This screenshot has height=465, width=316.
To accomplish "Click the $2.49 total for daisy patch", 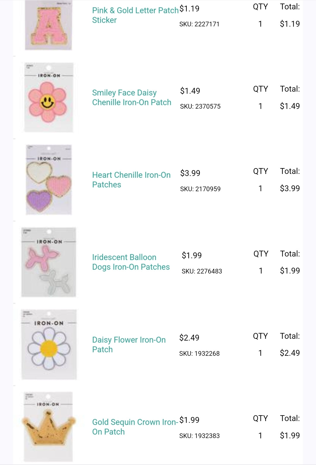I will tap(290, 353).
